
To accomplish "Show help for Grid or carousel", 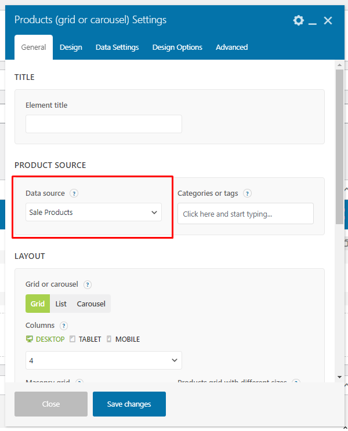I will pos(87,284).
